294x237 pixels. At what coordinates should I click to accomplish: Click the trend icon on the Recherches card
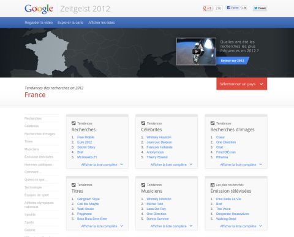click(x=73, y=123)
